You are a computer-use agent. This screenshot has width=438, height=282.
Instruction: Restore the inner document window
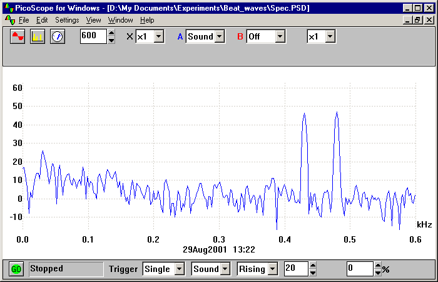click(x=417, y=20)
